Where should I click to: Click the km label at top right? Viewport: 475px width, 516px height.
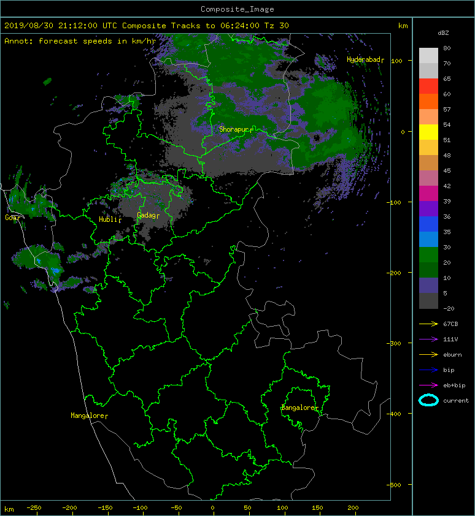tap(403, 26)
